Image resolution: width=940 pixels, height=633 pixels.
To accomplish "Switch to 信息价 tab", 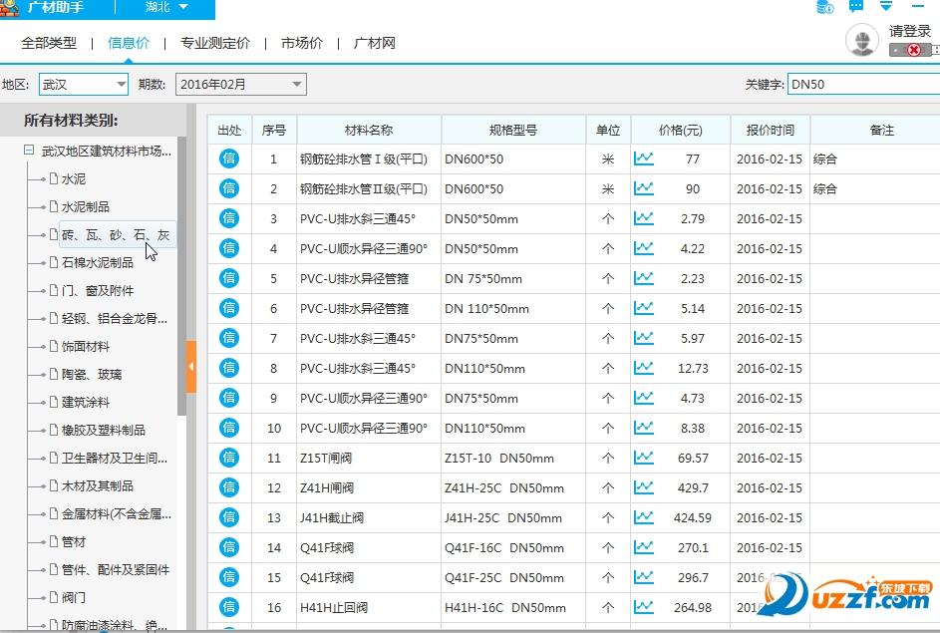I will (x=129, y=43).
